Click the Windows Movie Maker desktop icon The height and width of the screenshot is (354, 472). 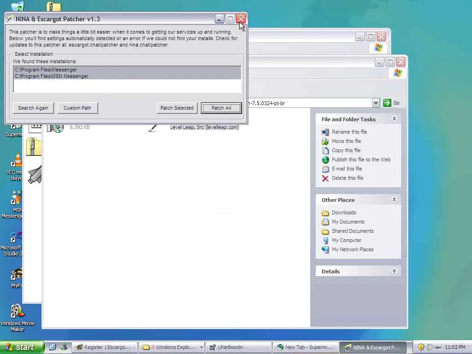(17, 311)
